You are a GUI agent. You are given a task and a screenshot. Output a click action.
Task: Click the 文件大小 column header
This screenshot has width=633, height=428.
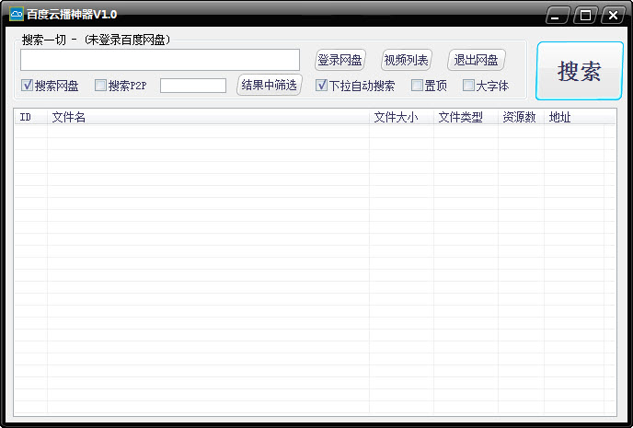401,118
